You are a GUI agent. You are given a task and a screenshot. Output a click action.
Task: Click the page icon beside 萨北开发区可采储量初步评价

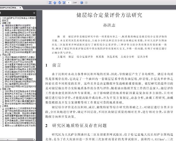[x=3, y=45]
